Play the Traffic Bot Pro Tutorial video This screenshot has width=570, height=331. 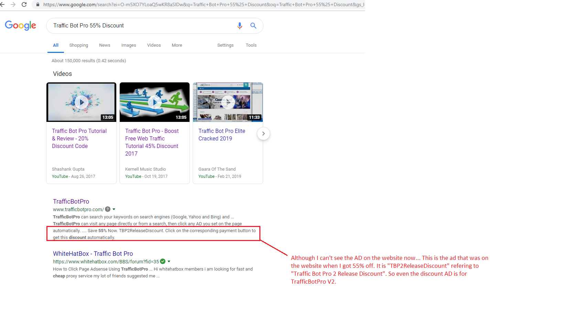tap(82, 102)
